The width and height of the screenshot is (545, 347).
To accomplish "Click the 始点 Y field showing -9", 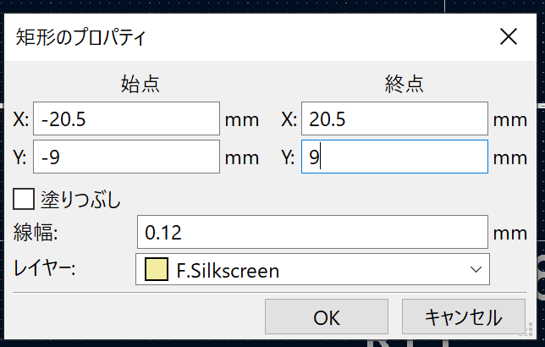I will click(x=125, y=157).
